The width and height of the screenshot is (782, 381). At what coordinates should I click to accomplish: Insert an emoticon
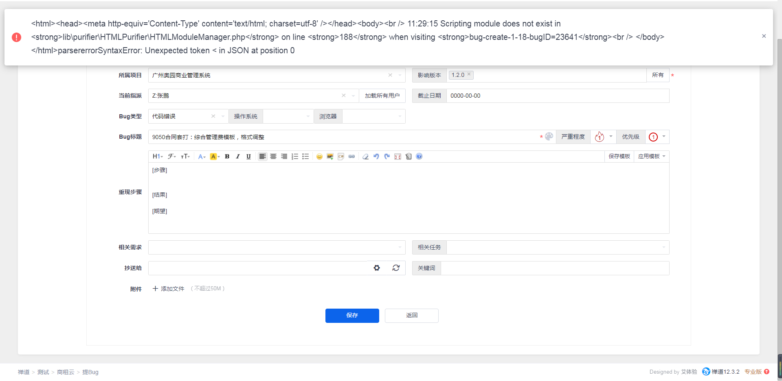(319, 157)
